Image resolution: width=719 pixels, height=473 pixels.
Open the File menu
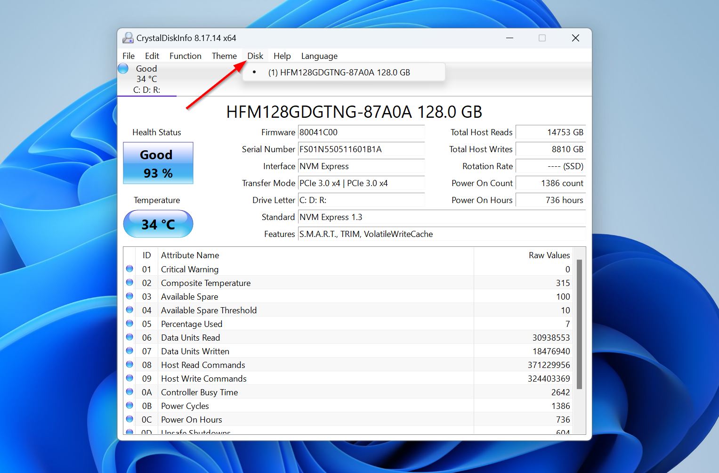click(x=129, y=56)
